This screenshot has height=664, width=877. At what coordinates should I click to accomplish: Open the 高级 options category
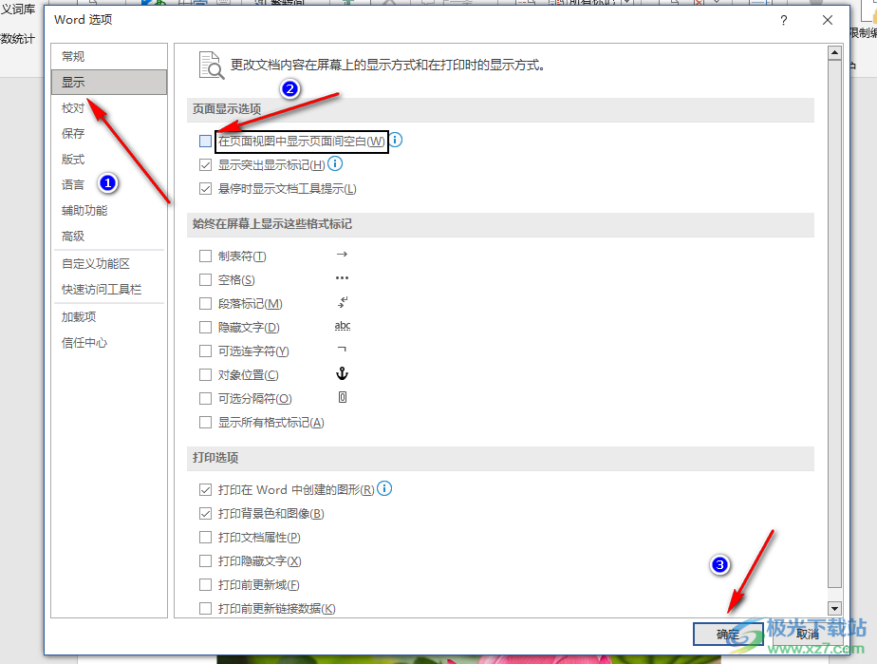coord(109,237)
